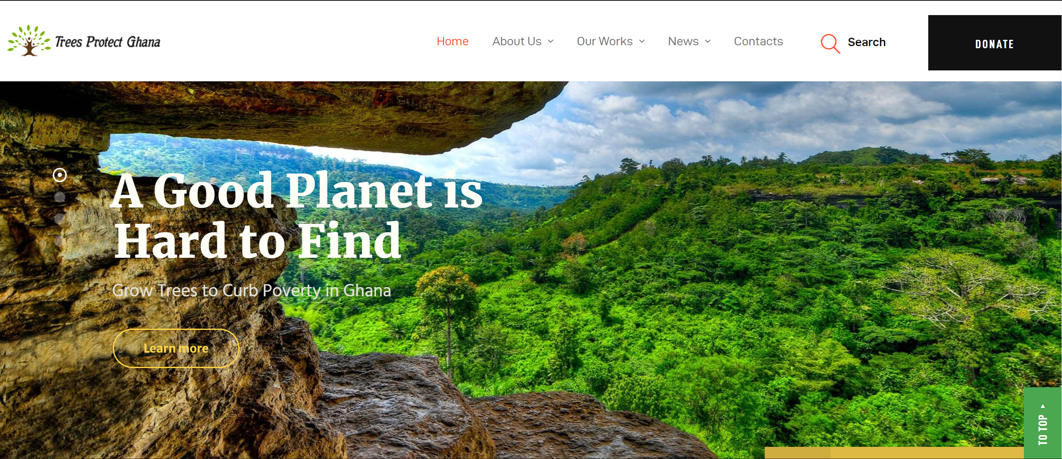This screenshot has width=1062, height=459.
Task: Click the TO TOP arrow button
Action: click(1043, 423)
